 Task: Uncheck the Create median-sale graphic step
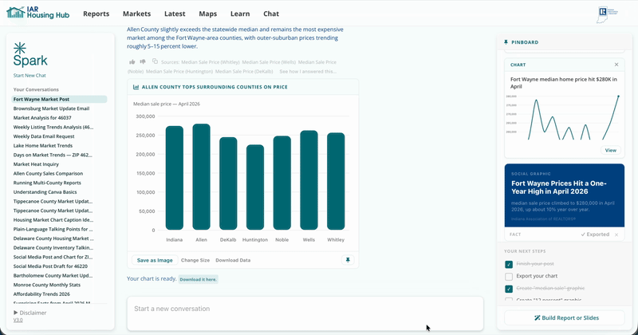(x=509, y=289)
